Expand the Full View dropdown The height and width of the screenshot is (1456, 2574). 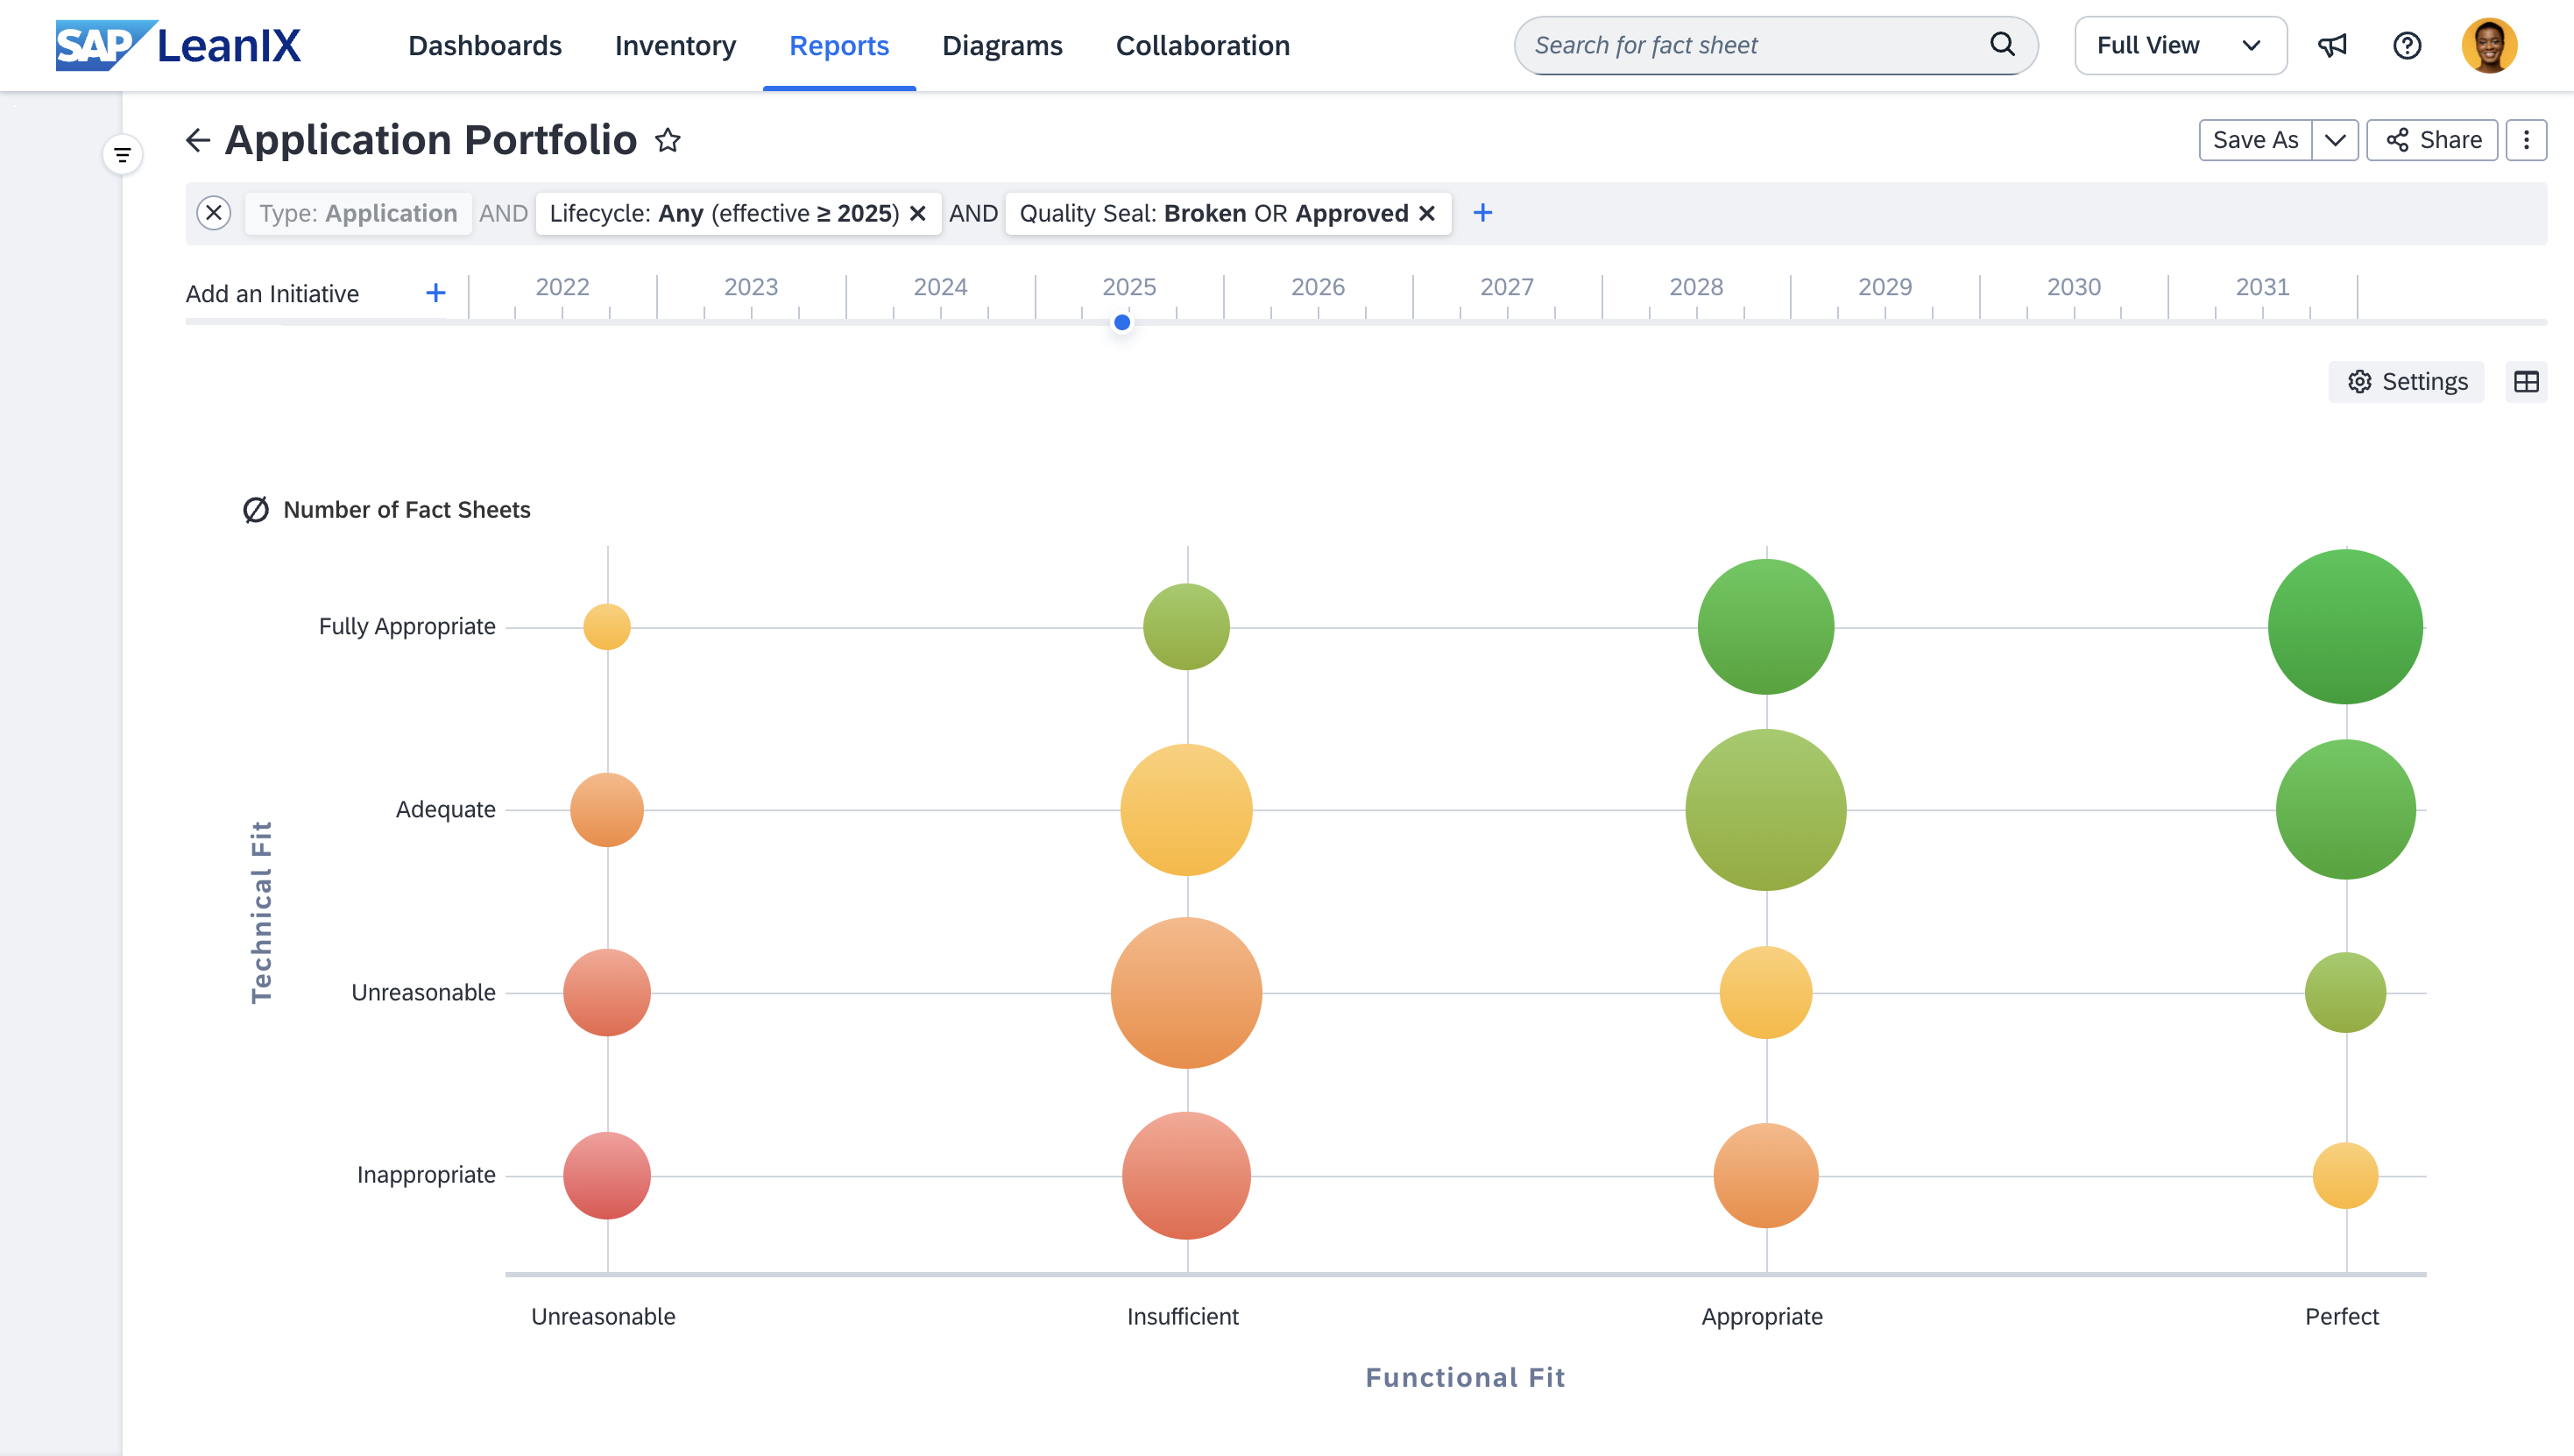[2180, 45]
